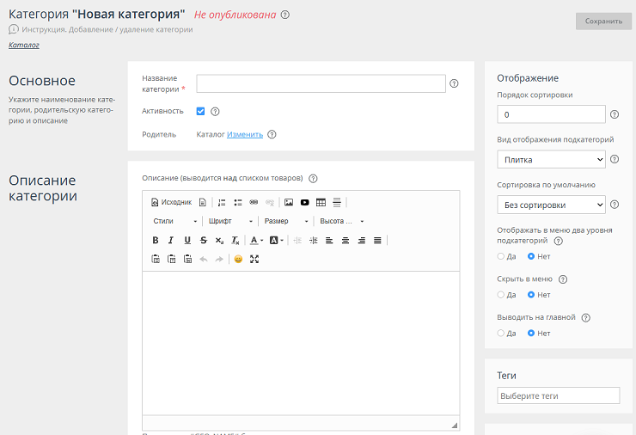
Task: Maximize the editor to fullscreen
Action: [x=254, y=259]
